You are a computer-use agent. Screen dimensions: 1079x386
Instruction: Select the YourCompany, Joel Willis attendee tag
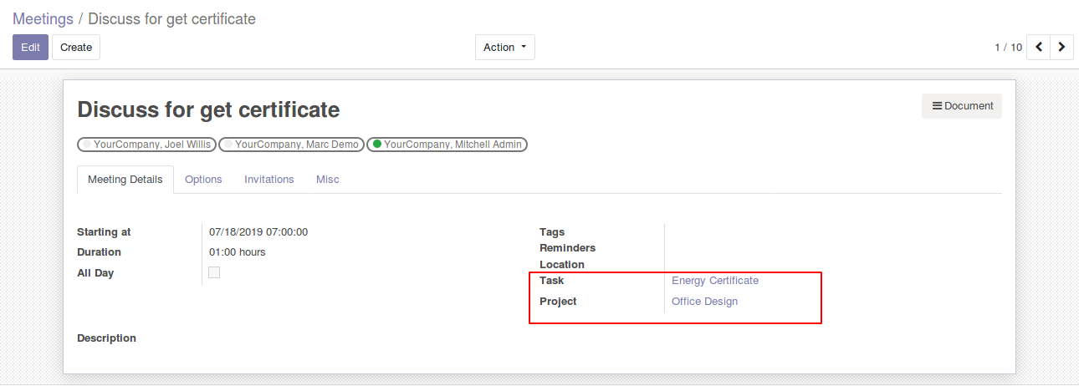coord(147,145)
